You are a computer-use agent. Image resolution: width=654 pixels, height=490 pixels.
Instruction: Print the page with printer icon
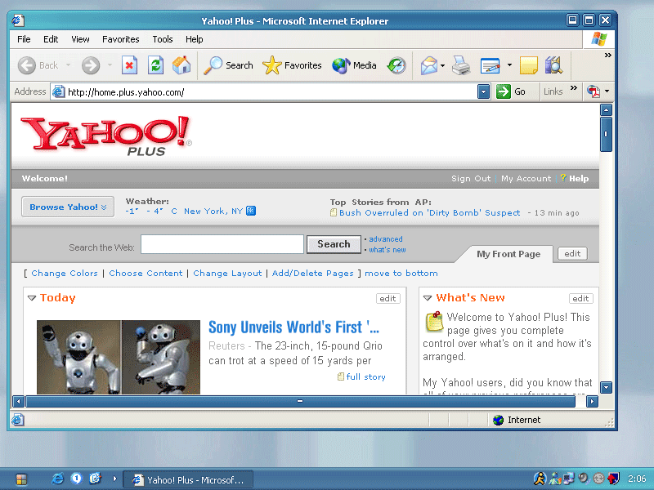coord(461,65)
